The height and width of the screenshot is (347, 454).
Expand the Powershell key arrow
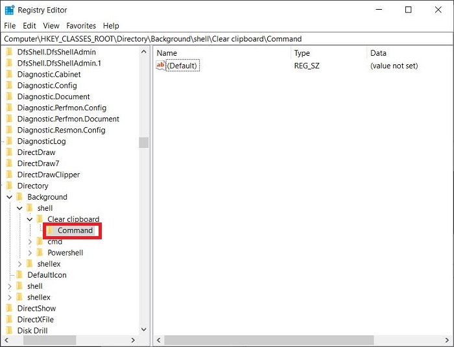pos(29,252)
